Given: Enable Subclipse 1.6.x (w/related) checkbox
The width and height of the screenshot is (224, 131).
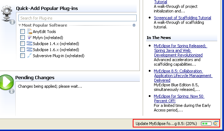Looking at the screenshot, I should coord(22,49).
